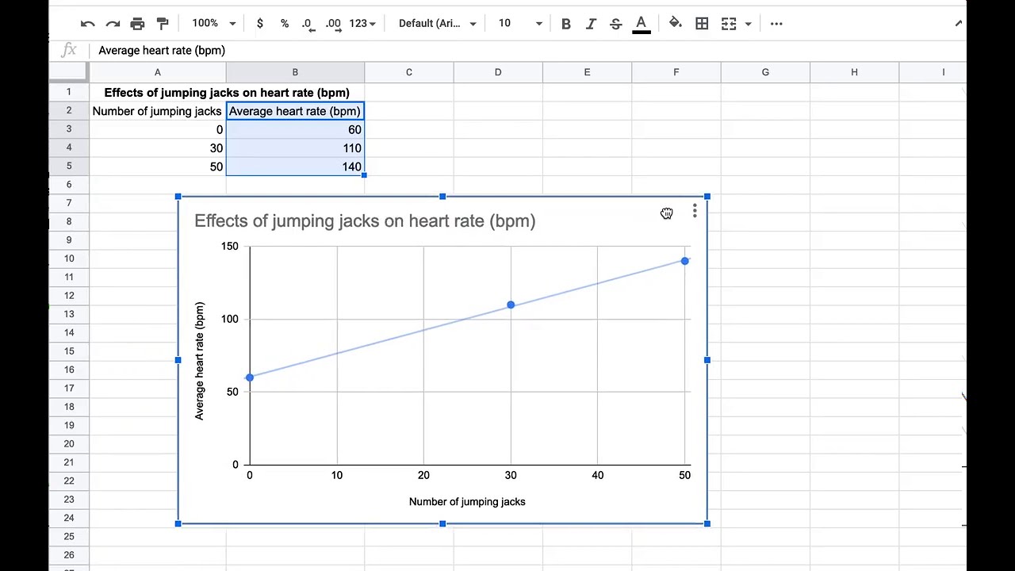Click the chart title text
The image size is (1015, 571).
pyautogui.click(x=365, y=221)
